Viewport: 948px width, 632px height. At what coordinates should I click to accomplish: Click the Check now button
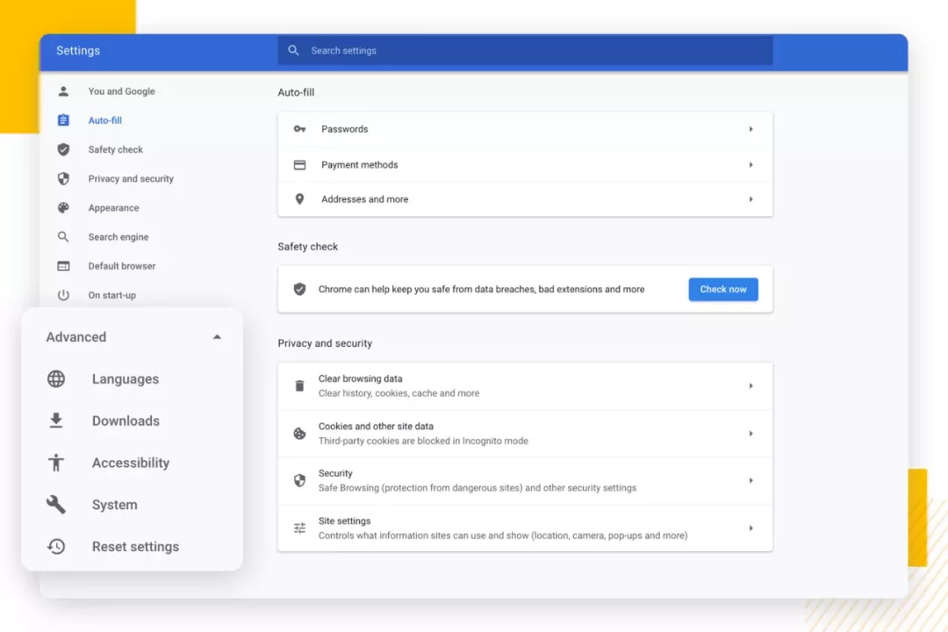click(x=723, y=289)
